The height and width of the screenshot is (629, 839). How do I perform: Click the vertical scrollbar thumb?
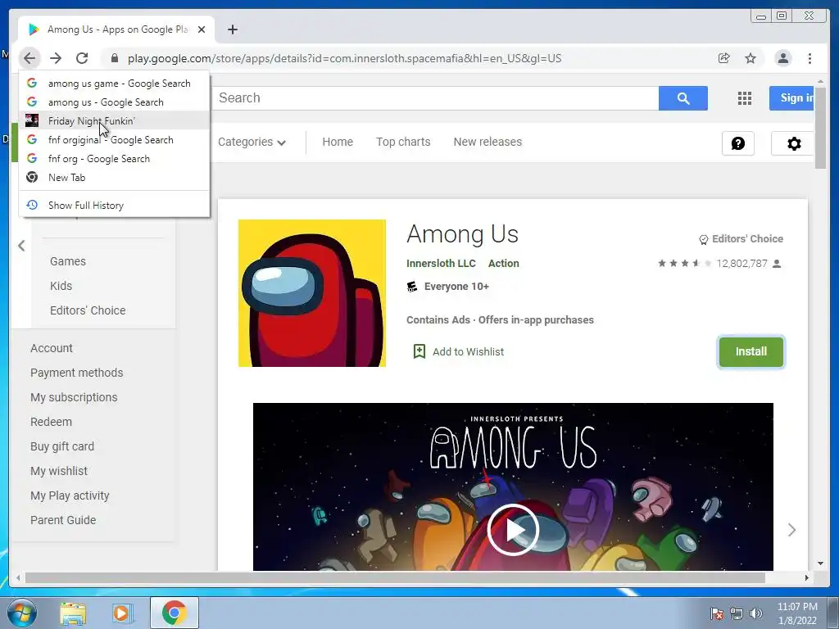coord(820,127)
